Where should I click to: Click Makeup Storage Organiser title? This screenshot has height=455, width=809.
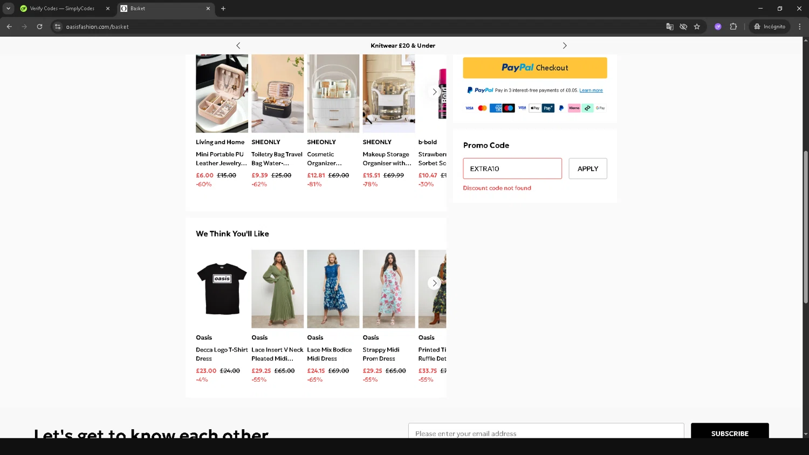click(387, 158)
